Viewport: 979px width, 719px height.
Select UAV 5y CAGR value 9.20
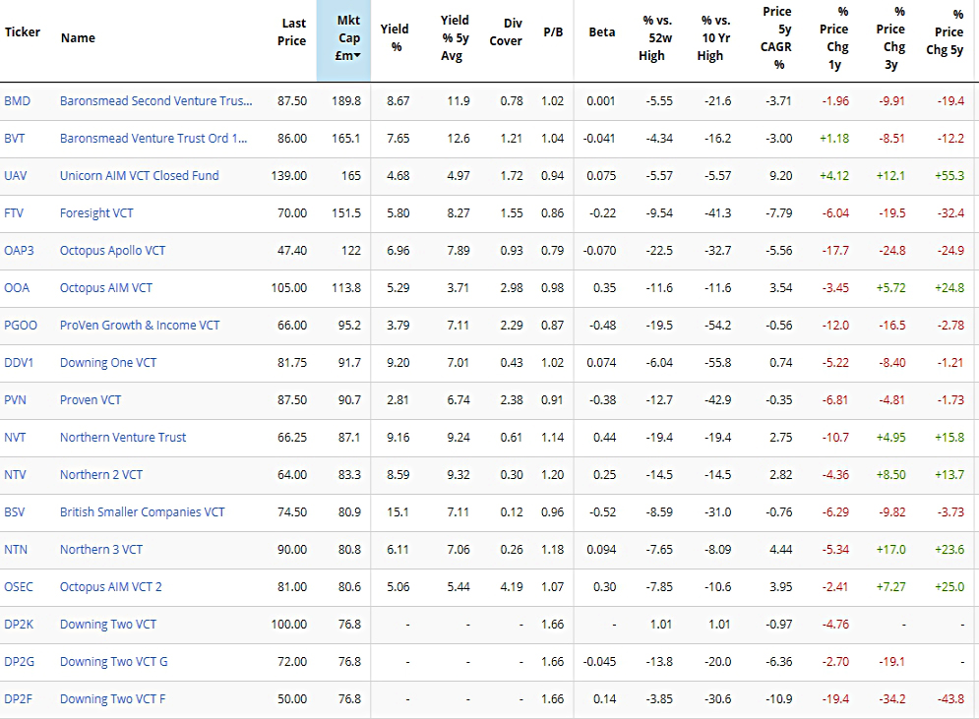click(781, 176)
